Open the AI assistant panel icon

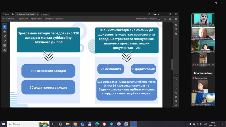[176, 25]
